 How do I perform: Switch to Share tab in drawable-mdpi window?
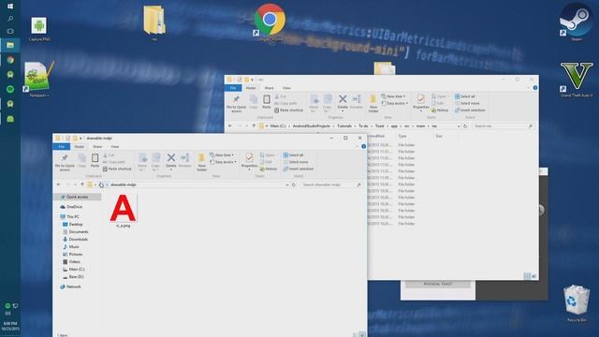97,147
